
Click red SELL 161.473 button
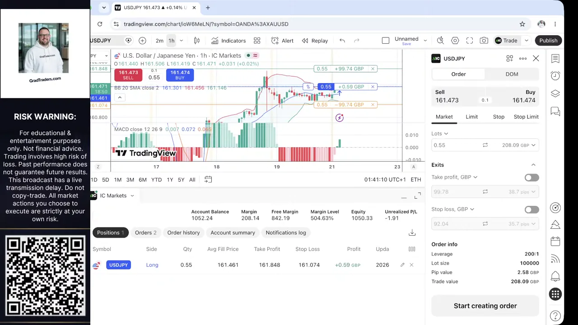point(128,75)
